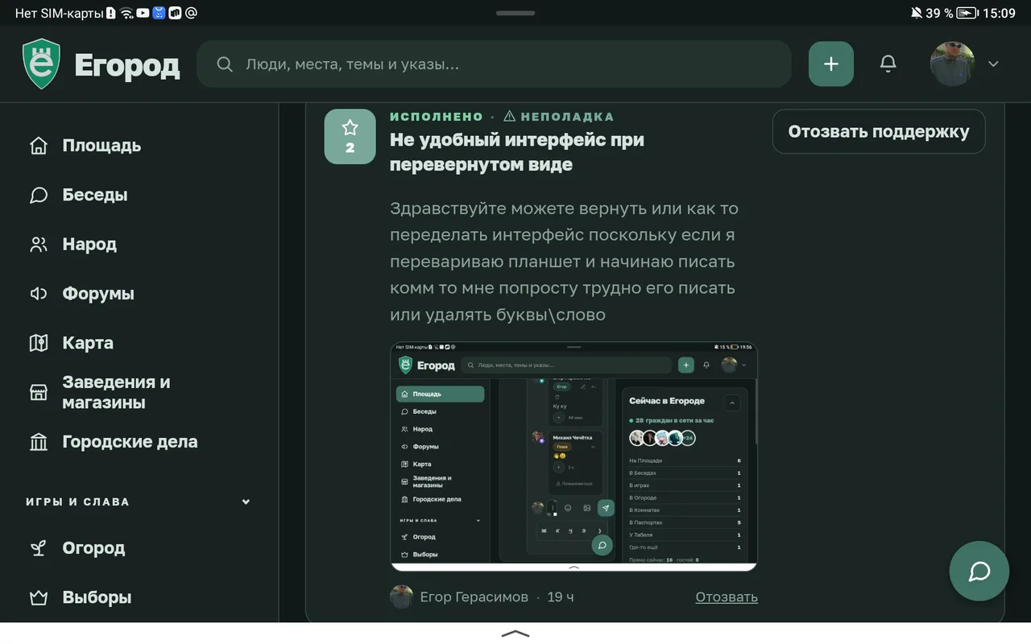Collapse the ИГРЫ И СЛАВА section
Screen dimensions: 1031x644
tap(246, 502)
